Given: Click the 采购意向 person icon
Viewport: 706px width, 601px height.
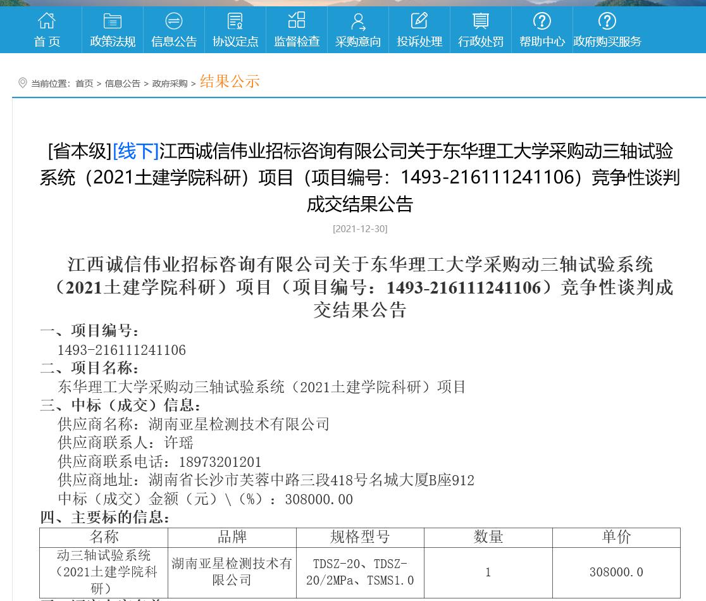Looking at the screenshot, I should pos(358,22).
